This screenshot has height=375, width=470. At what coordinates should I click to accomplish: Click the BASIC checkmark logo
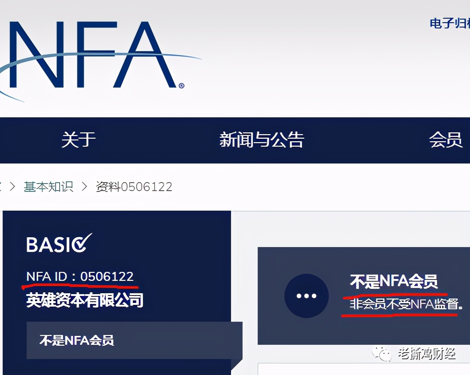pos(59,243)
